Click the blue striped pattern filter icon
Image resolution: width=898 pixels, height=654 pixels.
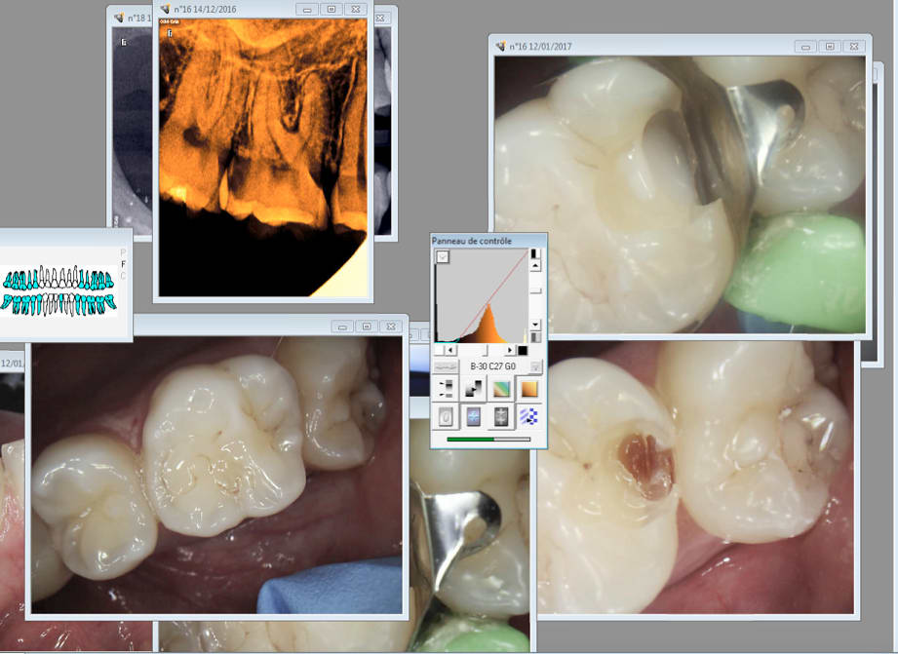click(x=528, y=416)
